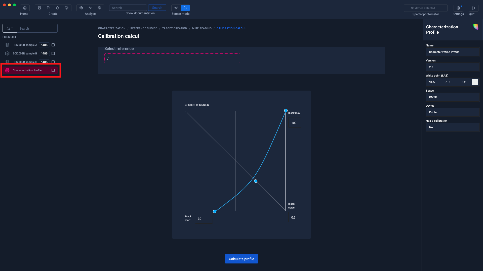This screenshot has height=271, width=483.
Task: Click the printer icon of Characterization Profile
Action: pyautogui.click(x=7, y=70)
